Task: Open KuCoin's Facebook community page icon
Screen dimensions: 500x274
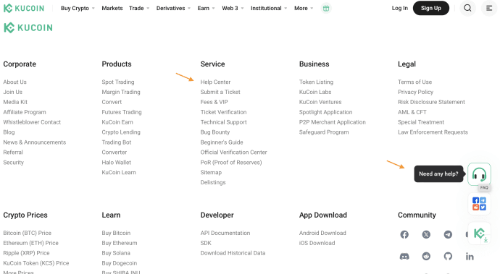Action: click(404, 234)
